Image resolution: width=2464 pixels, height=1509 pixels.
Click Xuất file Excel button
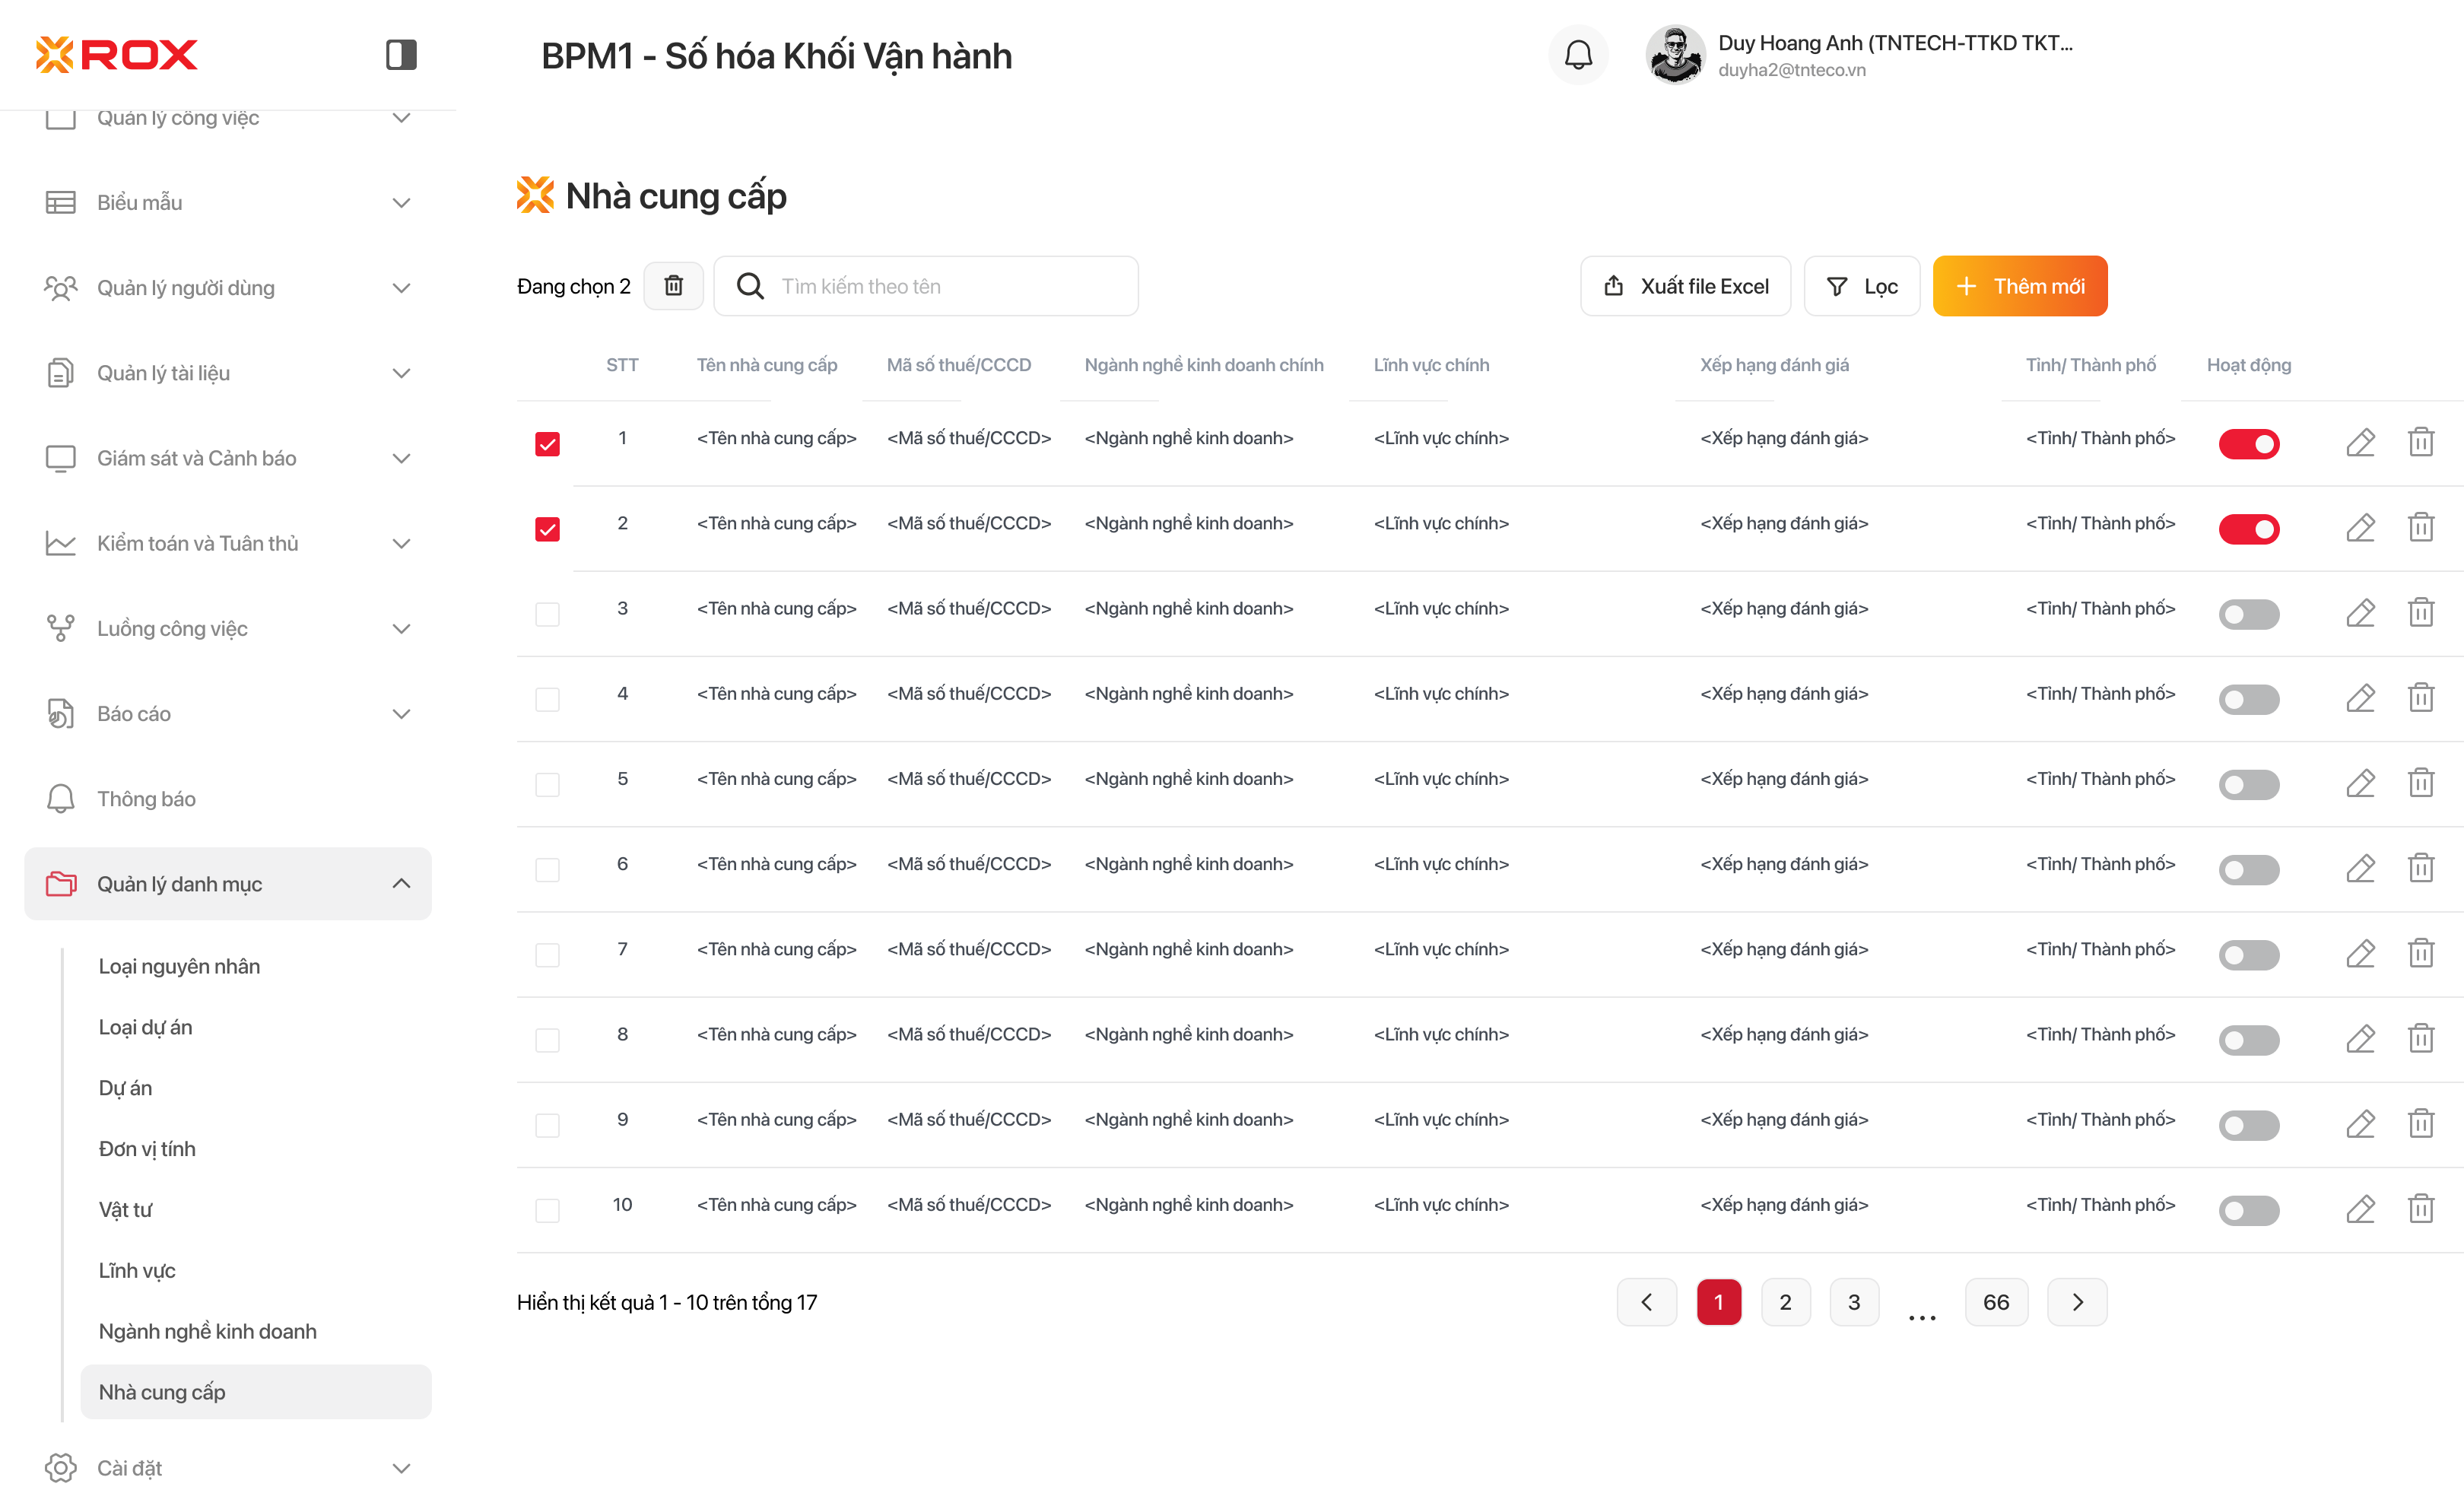pos(1685,286)
